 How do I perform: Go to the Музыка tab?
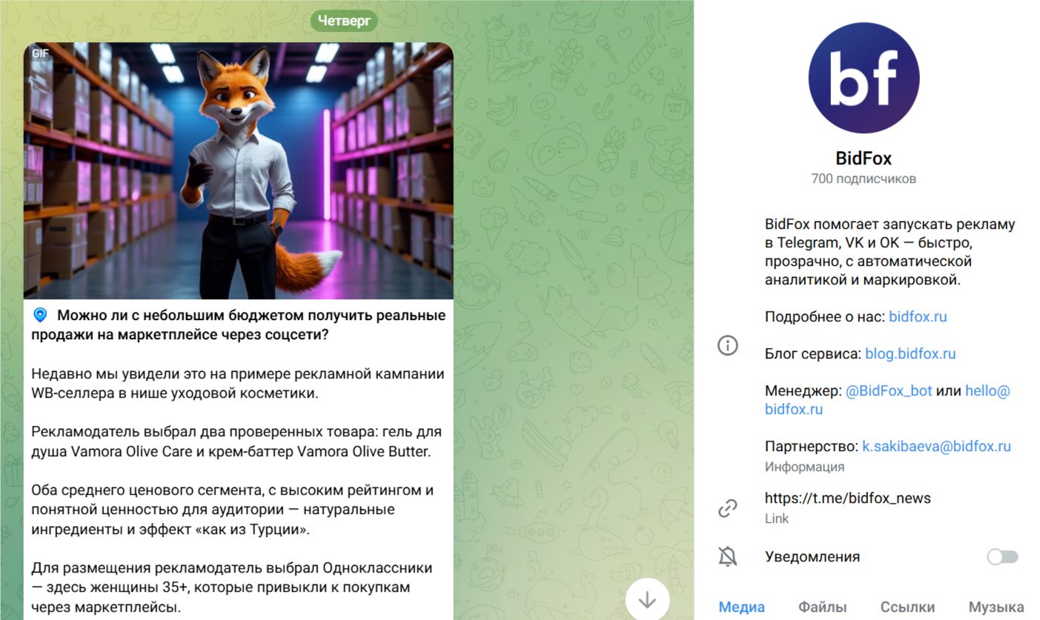[x=996, y=607]
